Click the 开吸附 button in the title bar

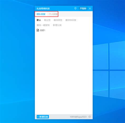point(83,8)
